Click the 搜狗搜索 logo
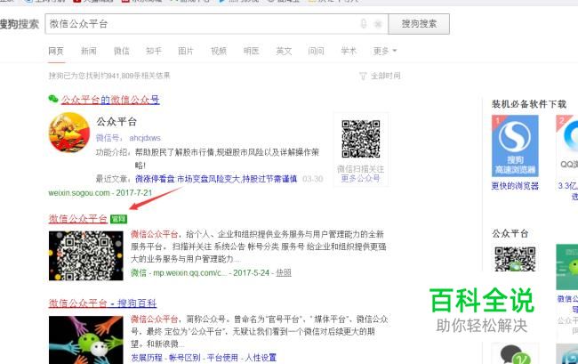 [20, 24]
